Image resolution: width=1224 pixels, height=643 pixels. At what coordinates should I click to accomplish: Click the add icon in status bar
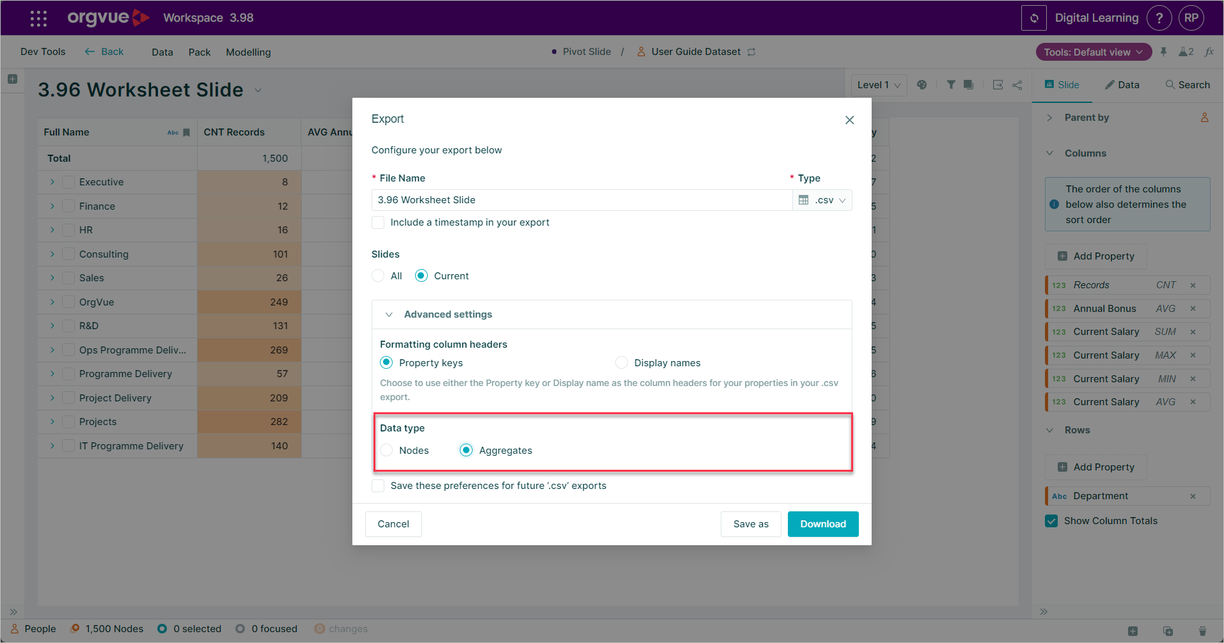click(1133, 631)
